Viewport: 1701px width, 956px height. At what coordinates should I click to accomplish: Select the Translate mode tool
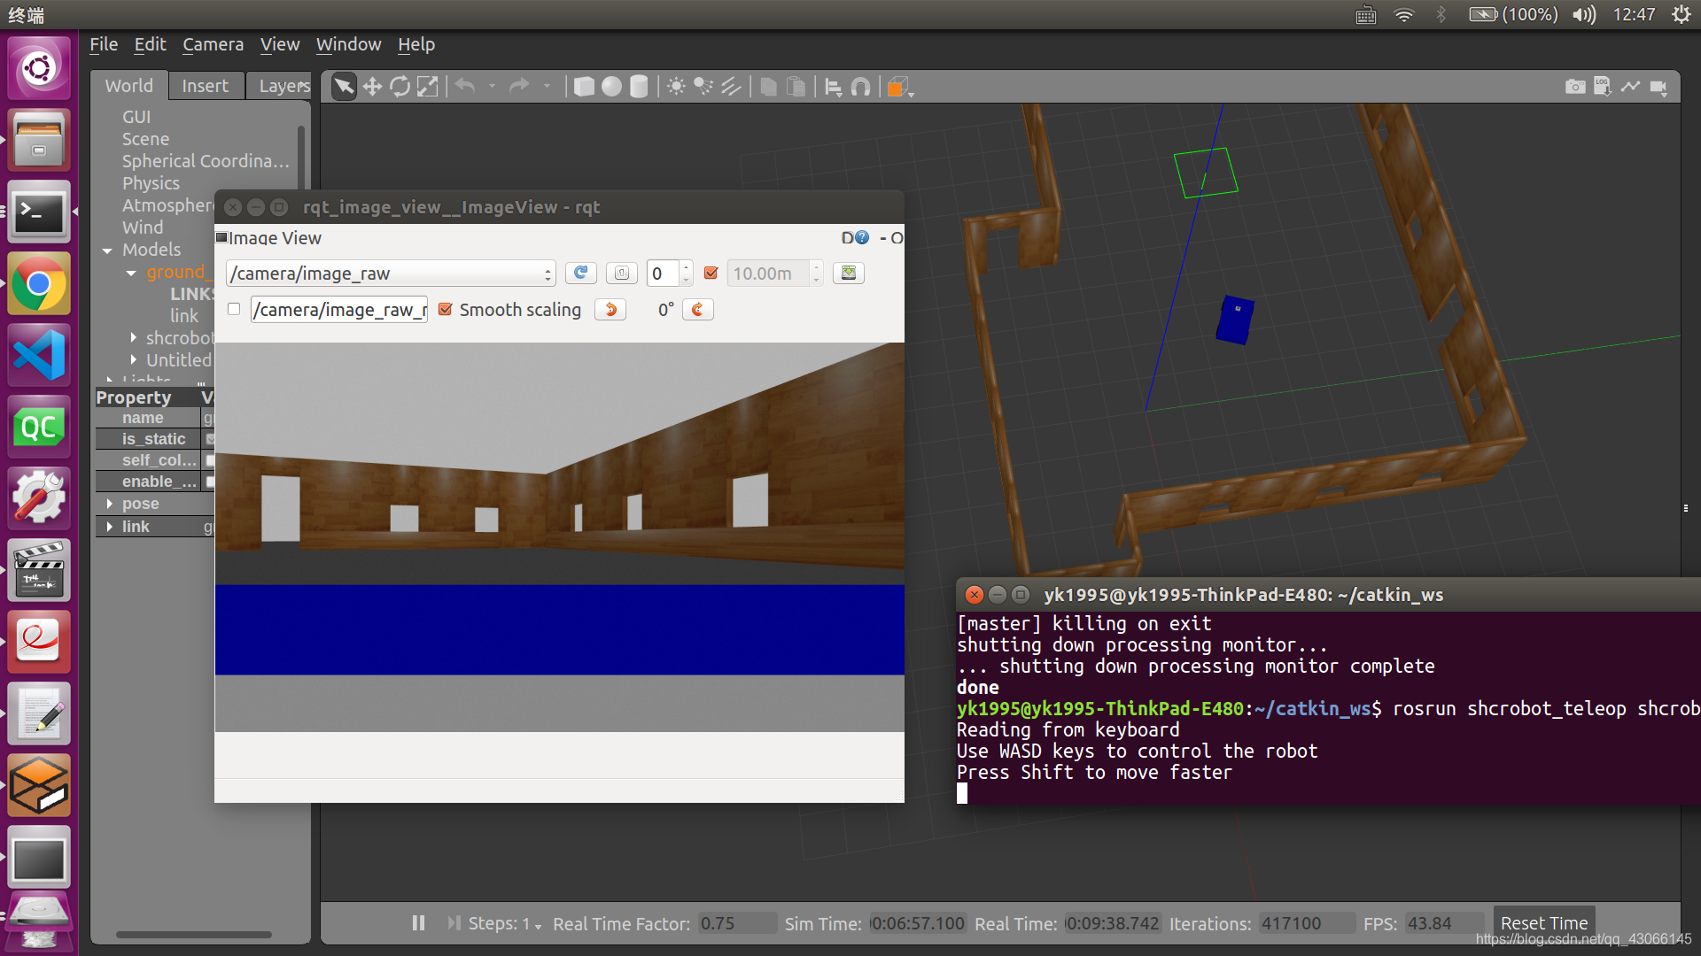[x=372, y=86]
